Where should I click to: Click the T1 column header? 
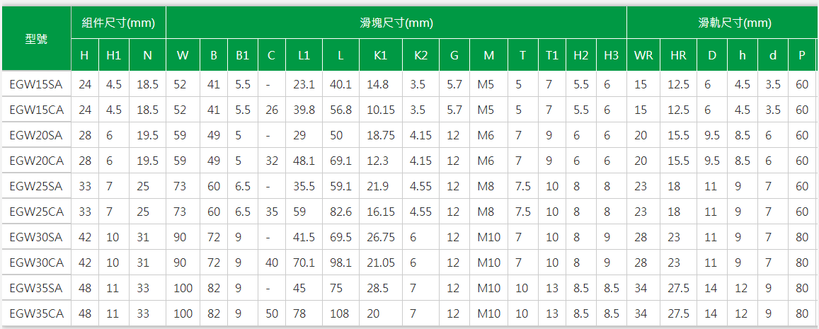(x=552, y=55)
